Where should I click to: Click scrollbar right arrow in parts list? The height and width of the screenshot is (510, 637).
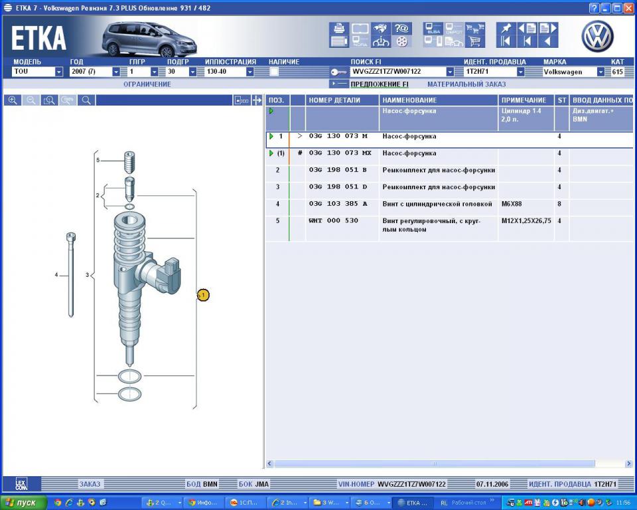click(628, 464)
